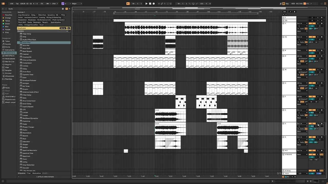Click the 128.00 tempo field
The height and width of the screenshot is (184, 328).
tap(23, 4)
